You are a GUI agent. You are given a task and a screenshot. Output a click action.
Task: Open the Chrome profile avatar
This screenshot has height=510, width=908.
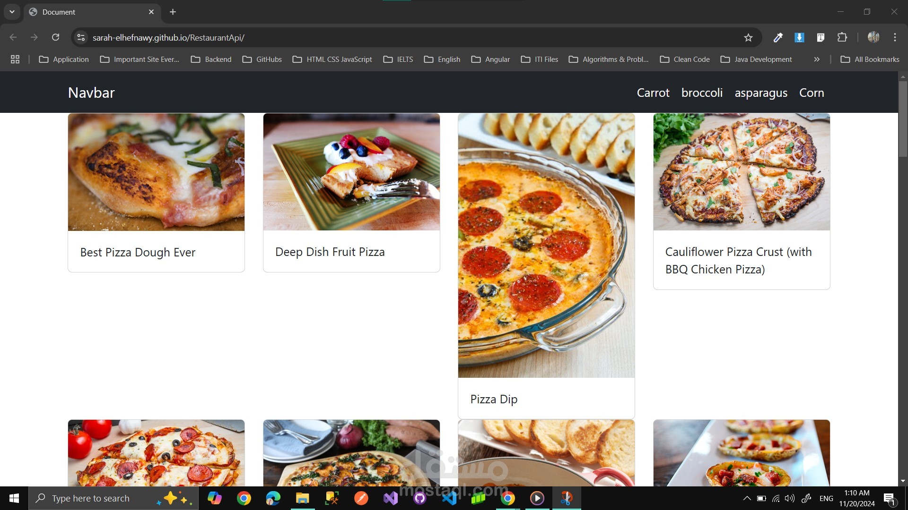coord(873,37)
